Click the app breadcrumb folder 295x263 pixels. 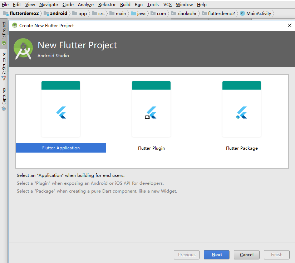click(x=80, y=13)
